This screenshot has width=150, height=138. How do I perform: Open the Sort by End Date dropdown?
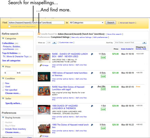click(x=130, y=42)
